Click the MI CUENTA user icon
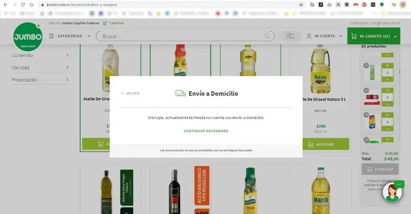411x214 pixels. coord(309,36)
